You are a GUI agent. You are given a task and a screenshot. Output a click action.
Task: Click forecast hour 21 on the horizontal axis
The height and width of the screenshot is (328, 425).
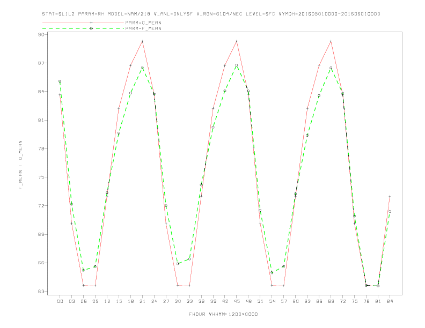click(x=142, y=301)
